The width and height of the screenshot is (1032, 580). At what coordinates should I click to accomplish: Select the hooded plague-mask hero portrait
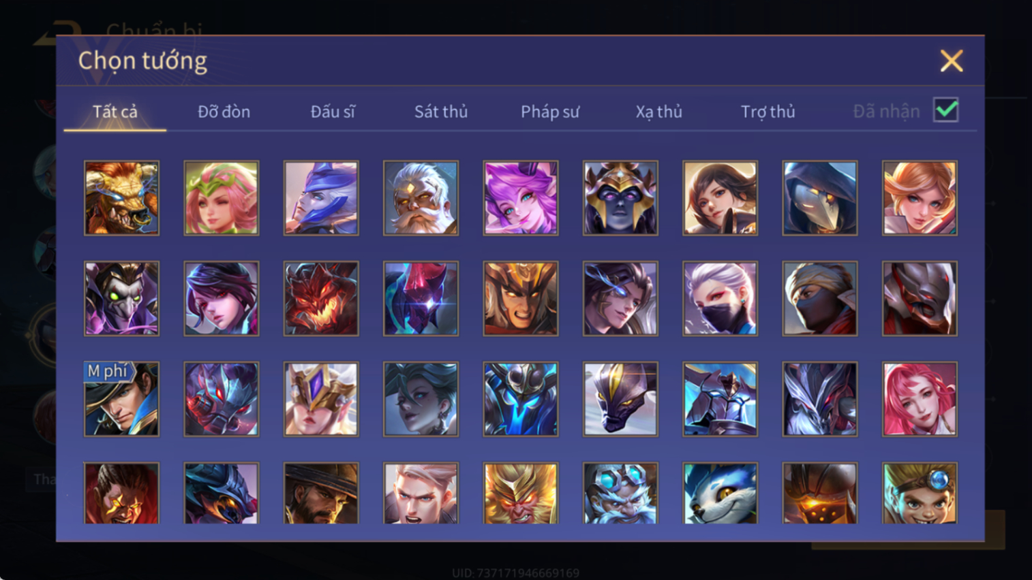point(820,198)
